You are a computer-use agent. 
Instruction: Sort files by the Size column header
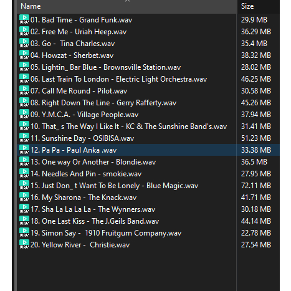pos(259,6)
